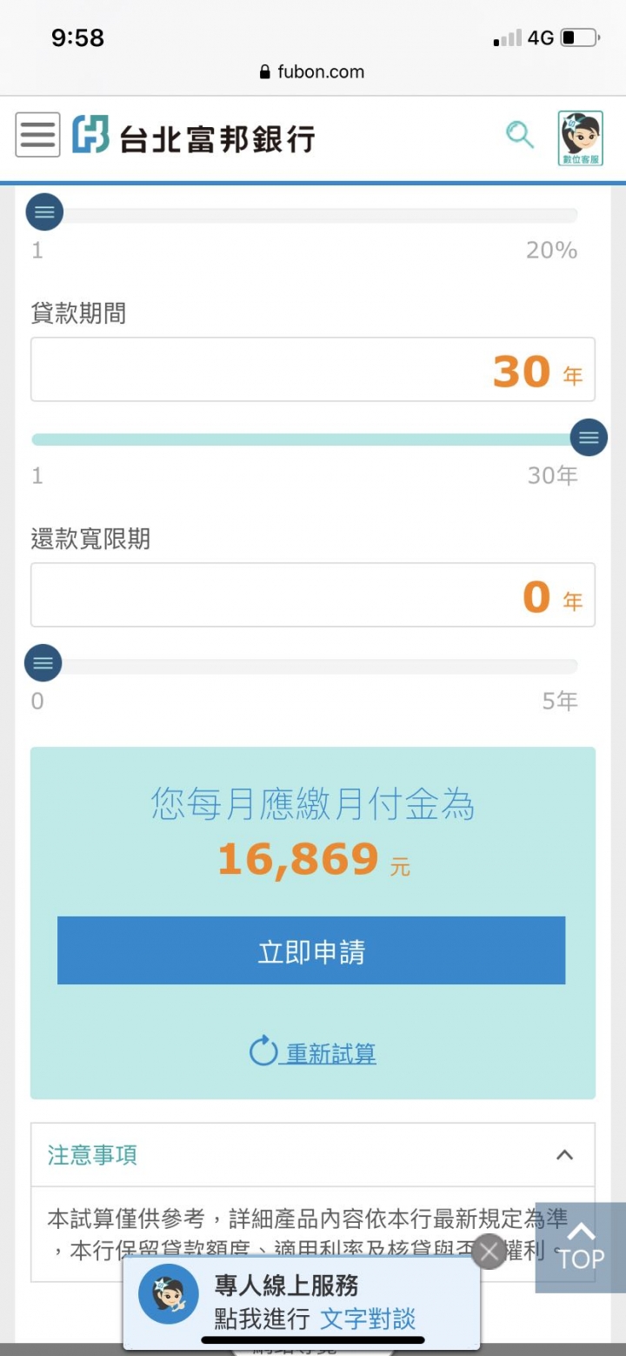Click the loan period slider track middle
Image resolution: width=626 pixels, height=1356 pixels.
304,440
